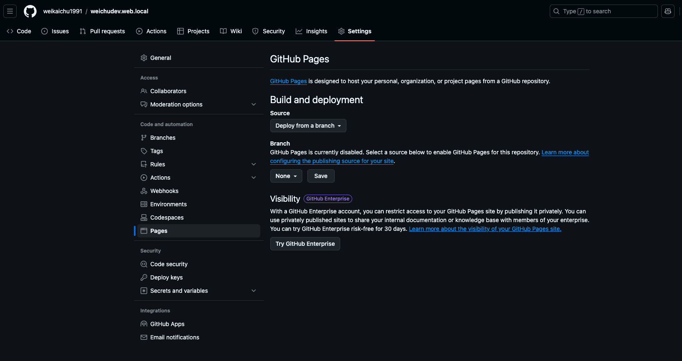
Task: Click the Deploy keys key icon
Action: [144, 277]
